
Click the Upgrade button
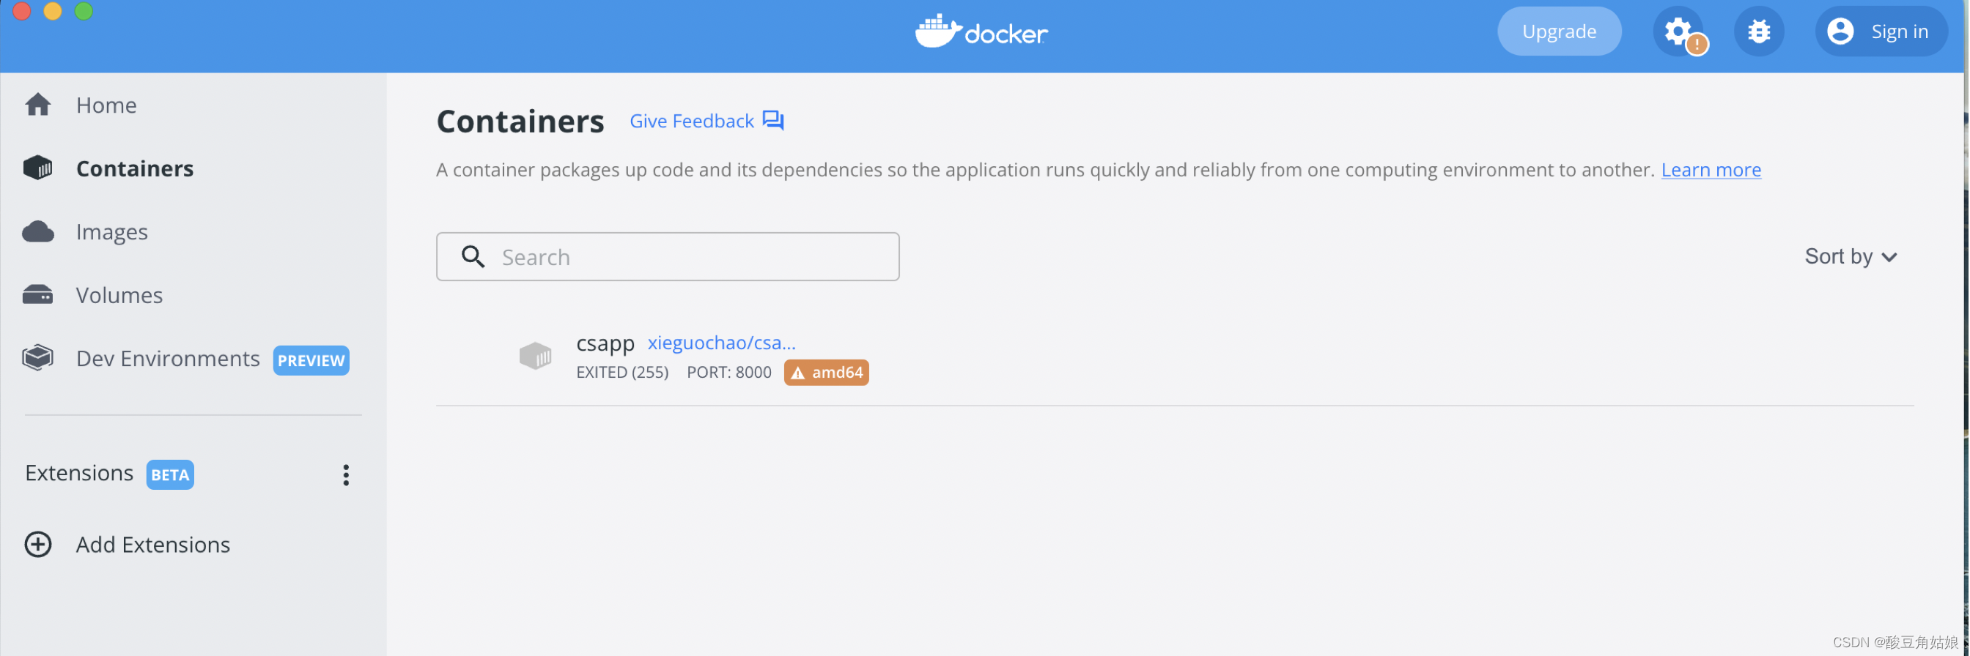coord(1559,31)
